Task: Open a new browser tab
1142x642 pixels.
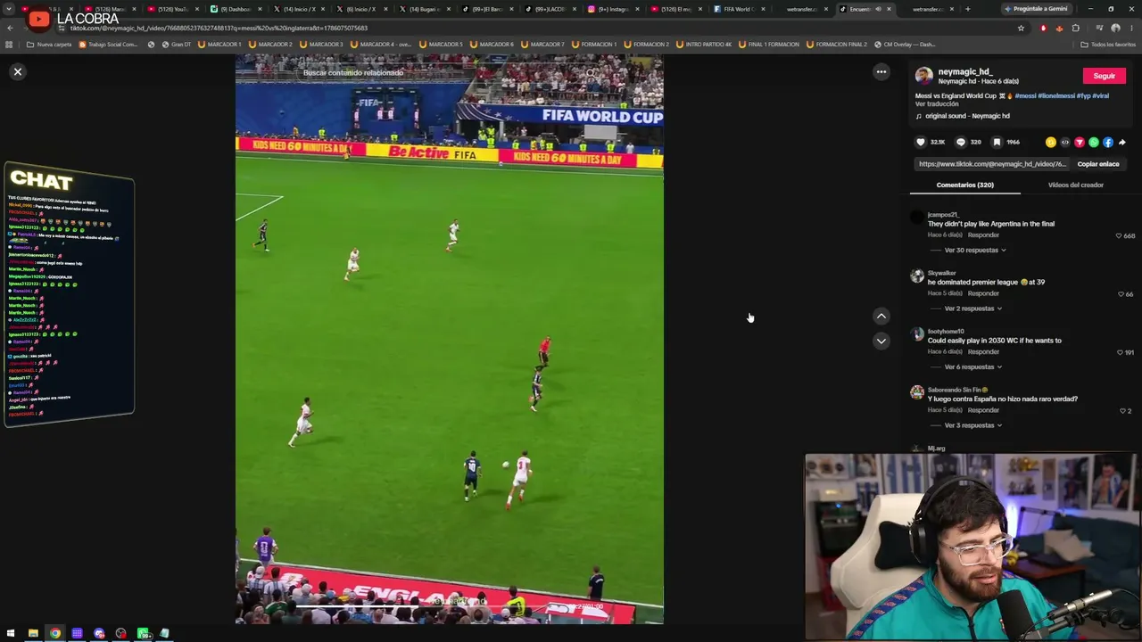Action: click(x=967, y=9)
